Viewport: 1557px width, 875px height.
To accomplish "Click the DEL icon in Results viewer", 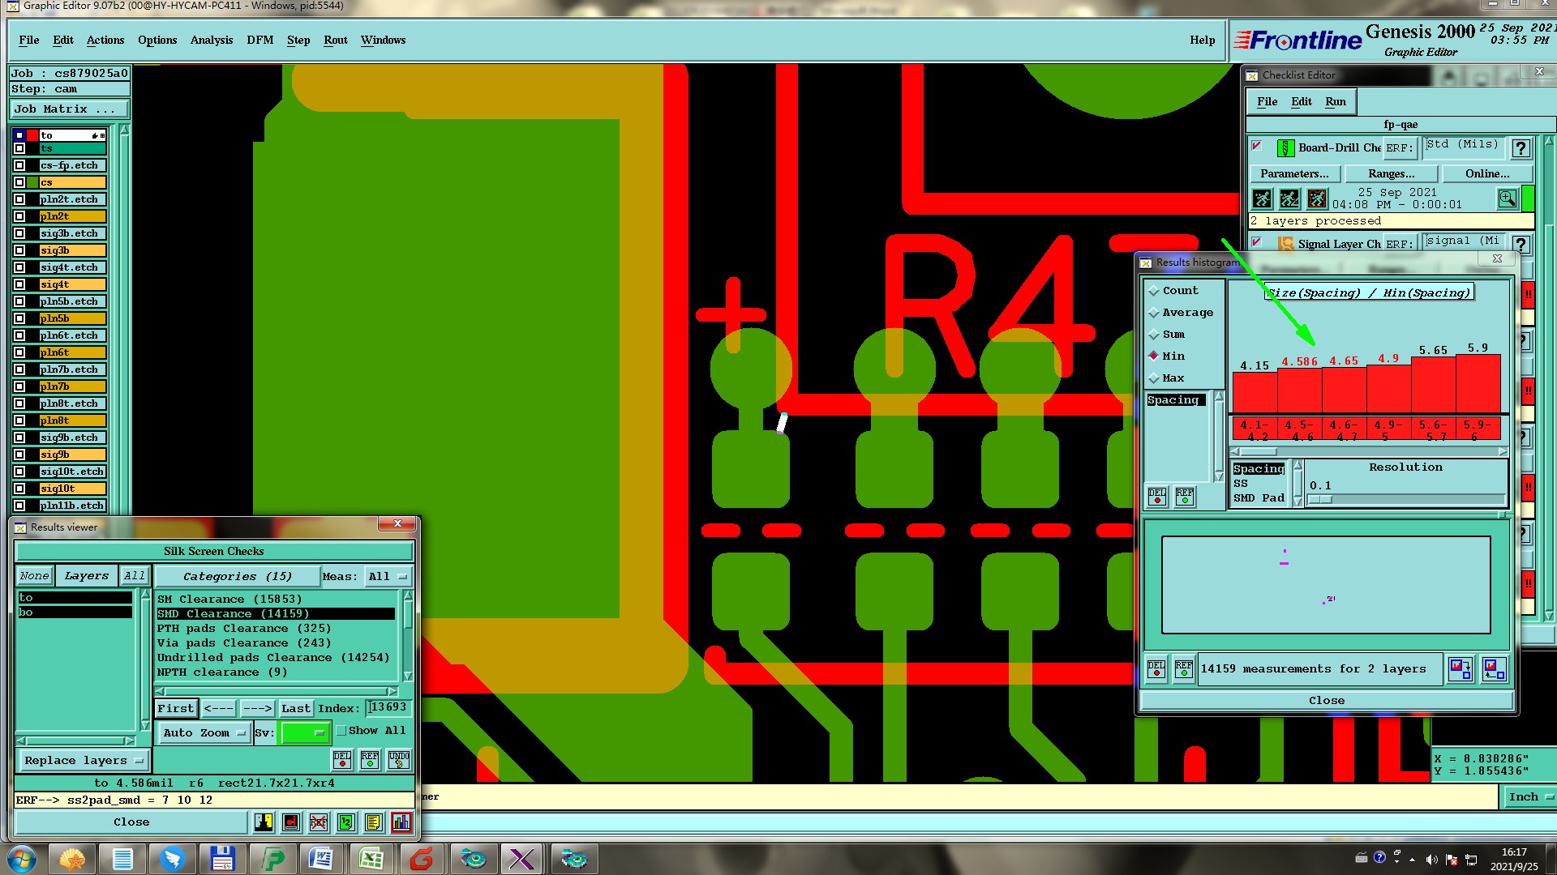I will point(342,759).
